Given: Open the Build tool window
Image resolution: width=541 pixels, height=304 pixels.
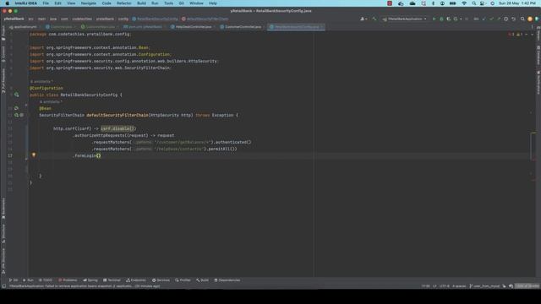Looking at the screenshot, I should [202, 280].
